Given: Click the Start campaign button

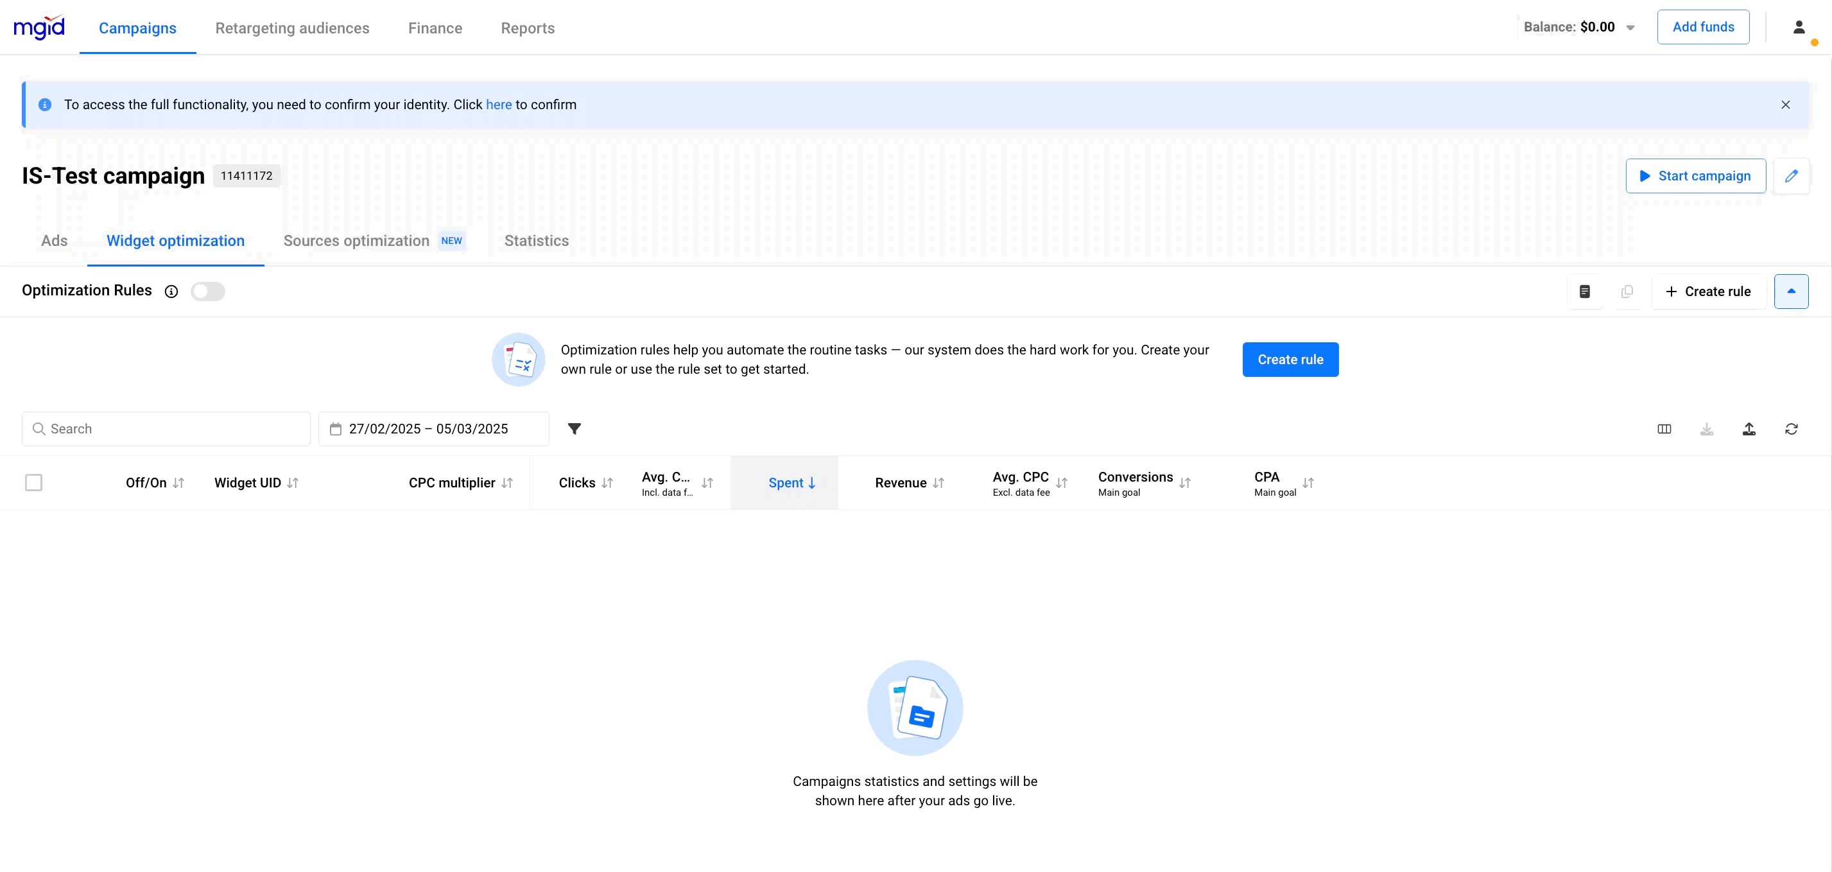Looking at the screenshot, I should tap(1695, 176).
